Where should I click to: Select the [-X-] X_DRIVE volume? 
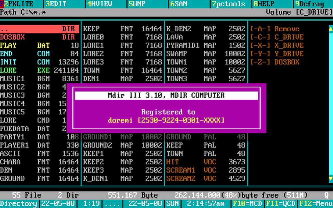coord(277,45)
